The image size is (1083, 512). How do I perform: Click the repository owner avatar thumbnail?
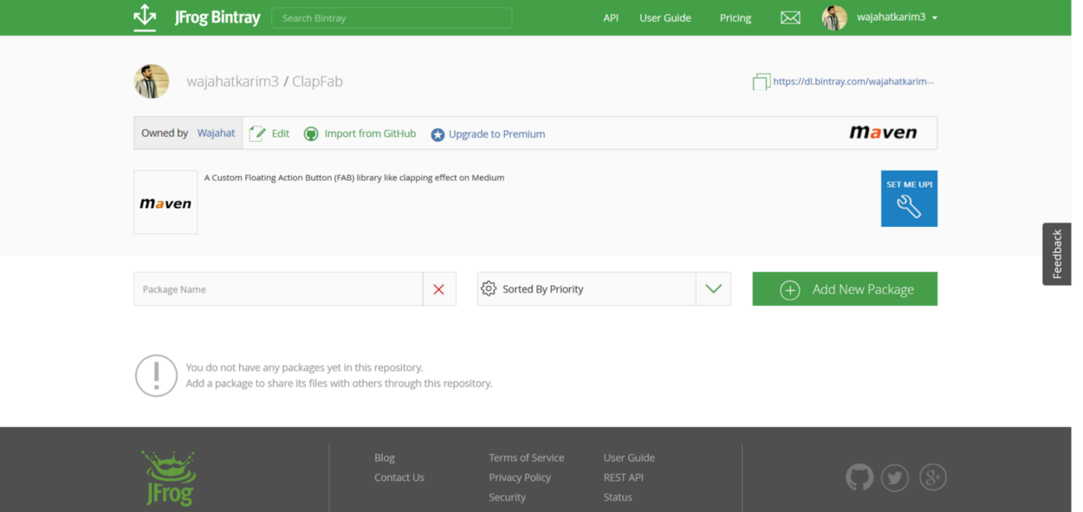pyautogui.click(x=152, y=81)
